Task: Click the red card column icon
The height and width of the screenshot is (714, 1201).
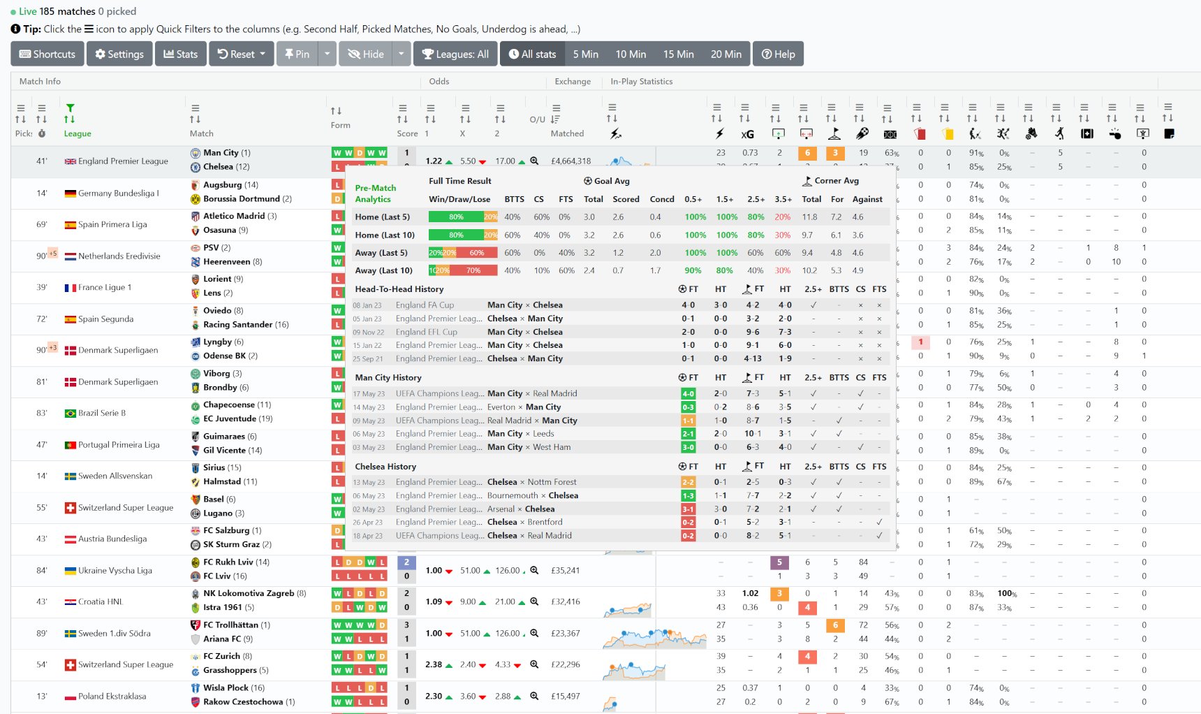Action: (920, 133)
